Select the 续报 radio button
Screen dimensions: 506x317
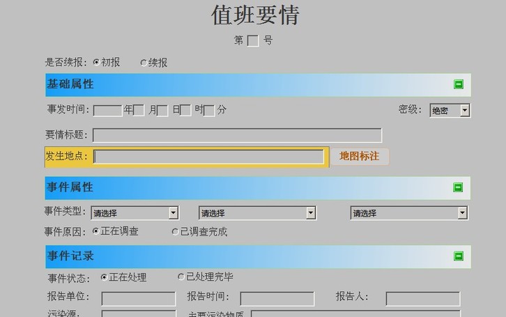pos(144,63)
